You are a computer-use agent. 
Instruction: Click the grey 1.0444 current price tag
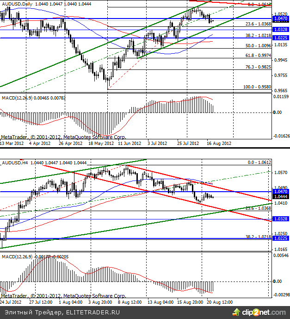click(x=281, y=197)
